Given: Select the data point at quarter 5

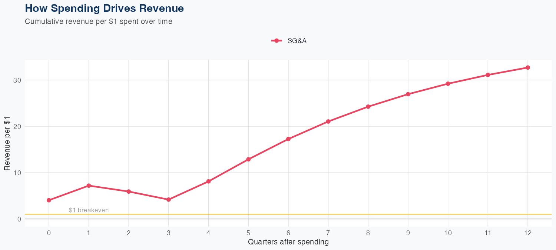Looking at the screenshot, I should pyautogui.click(x=248, y=159).
